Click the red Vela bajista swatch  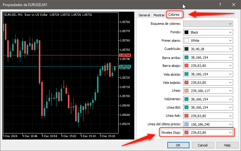pos(186,83)
